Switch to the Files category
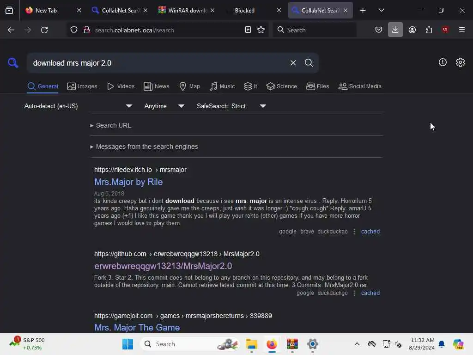This screenshot has width=473, height=355. (317, 86)
